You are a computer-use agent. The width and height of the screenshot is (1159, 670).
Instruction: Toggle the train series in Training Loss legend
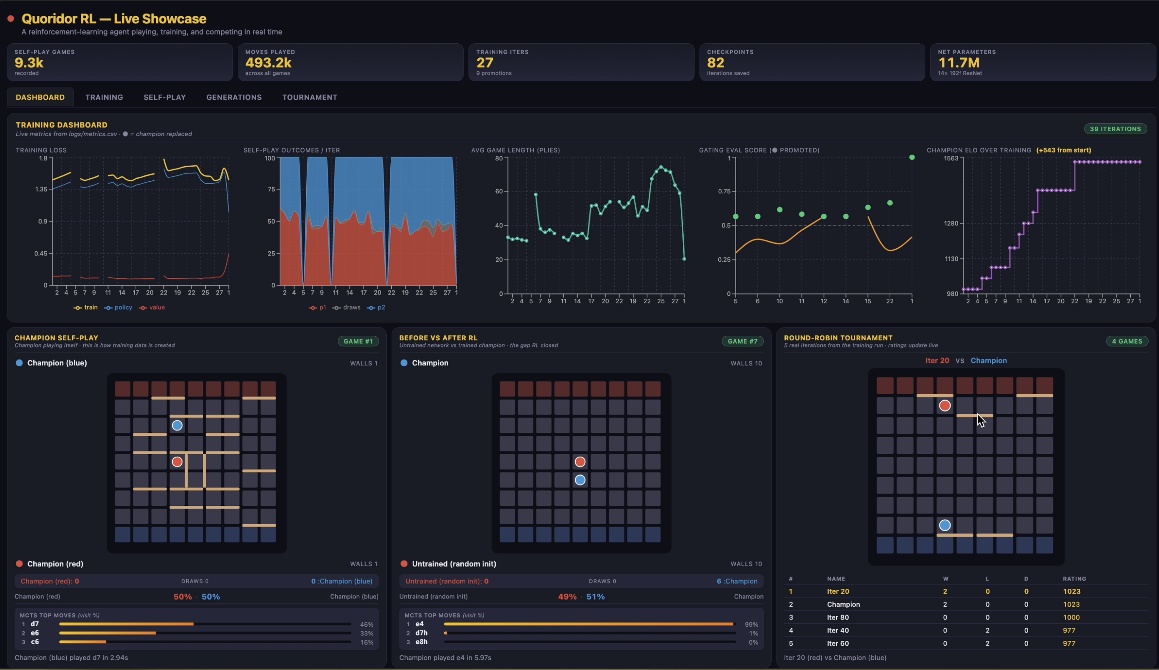click(85, 307)
